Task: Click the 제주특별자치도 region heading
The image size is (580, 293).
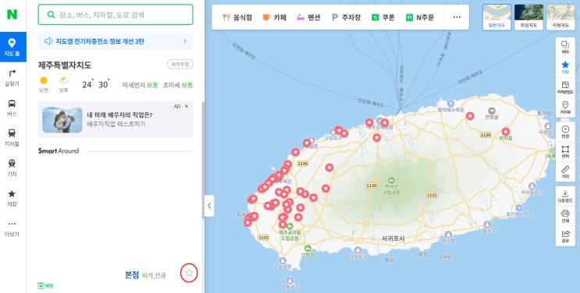Action: coord(65,65)
